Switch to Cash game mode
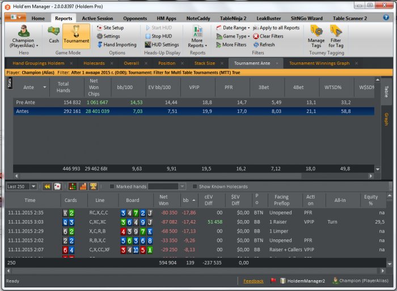The width and height of the screenshot is (397, 291). [x=54, y=34]
